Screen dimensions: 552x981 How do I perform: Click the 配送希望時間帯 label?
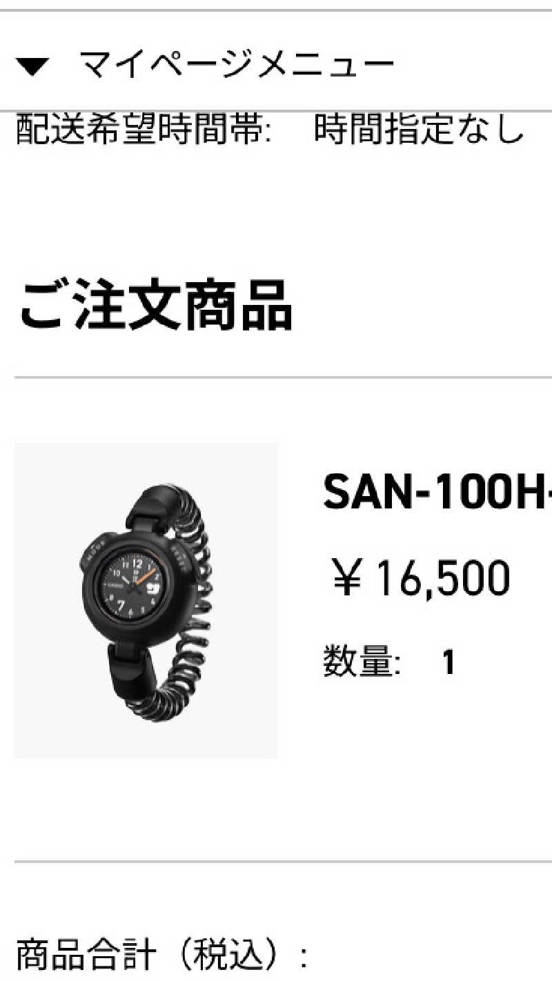143,130
